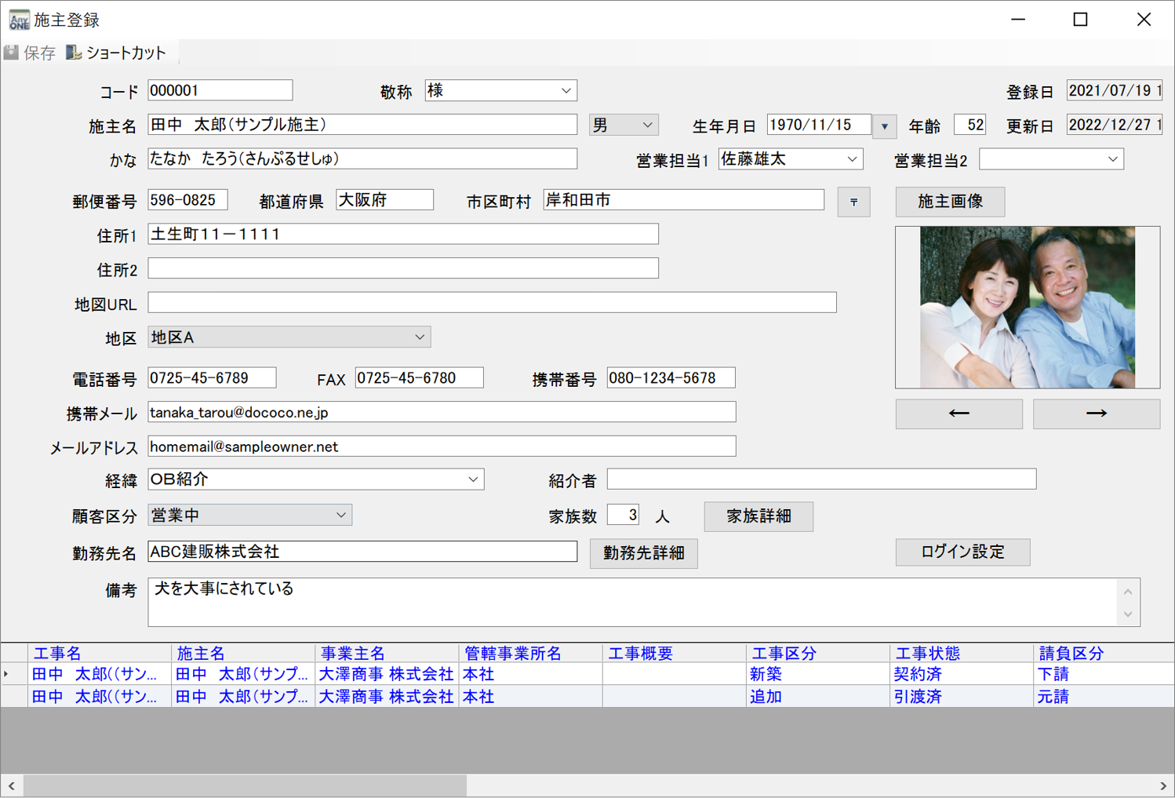Open the 地区 district dropdown

pos(420,337)
